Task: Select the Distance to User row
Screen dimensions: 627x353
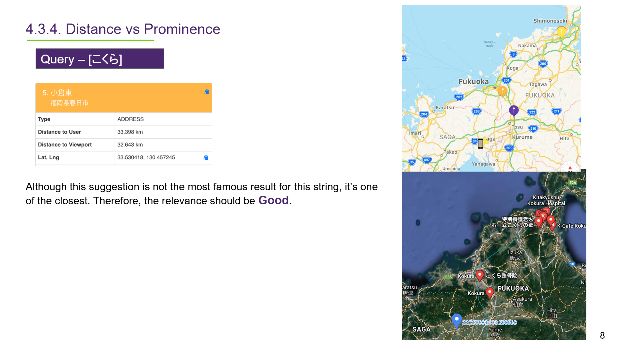Action: coord(124,132)
